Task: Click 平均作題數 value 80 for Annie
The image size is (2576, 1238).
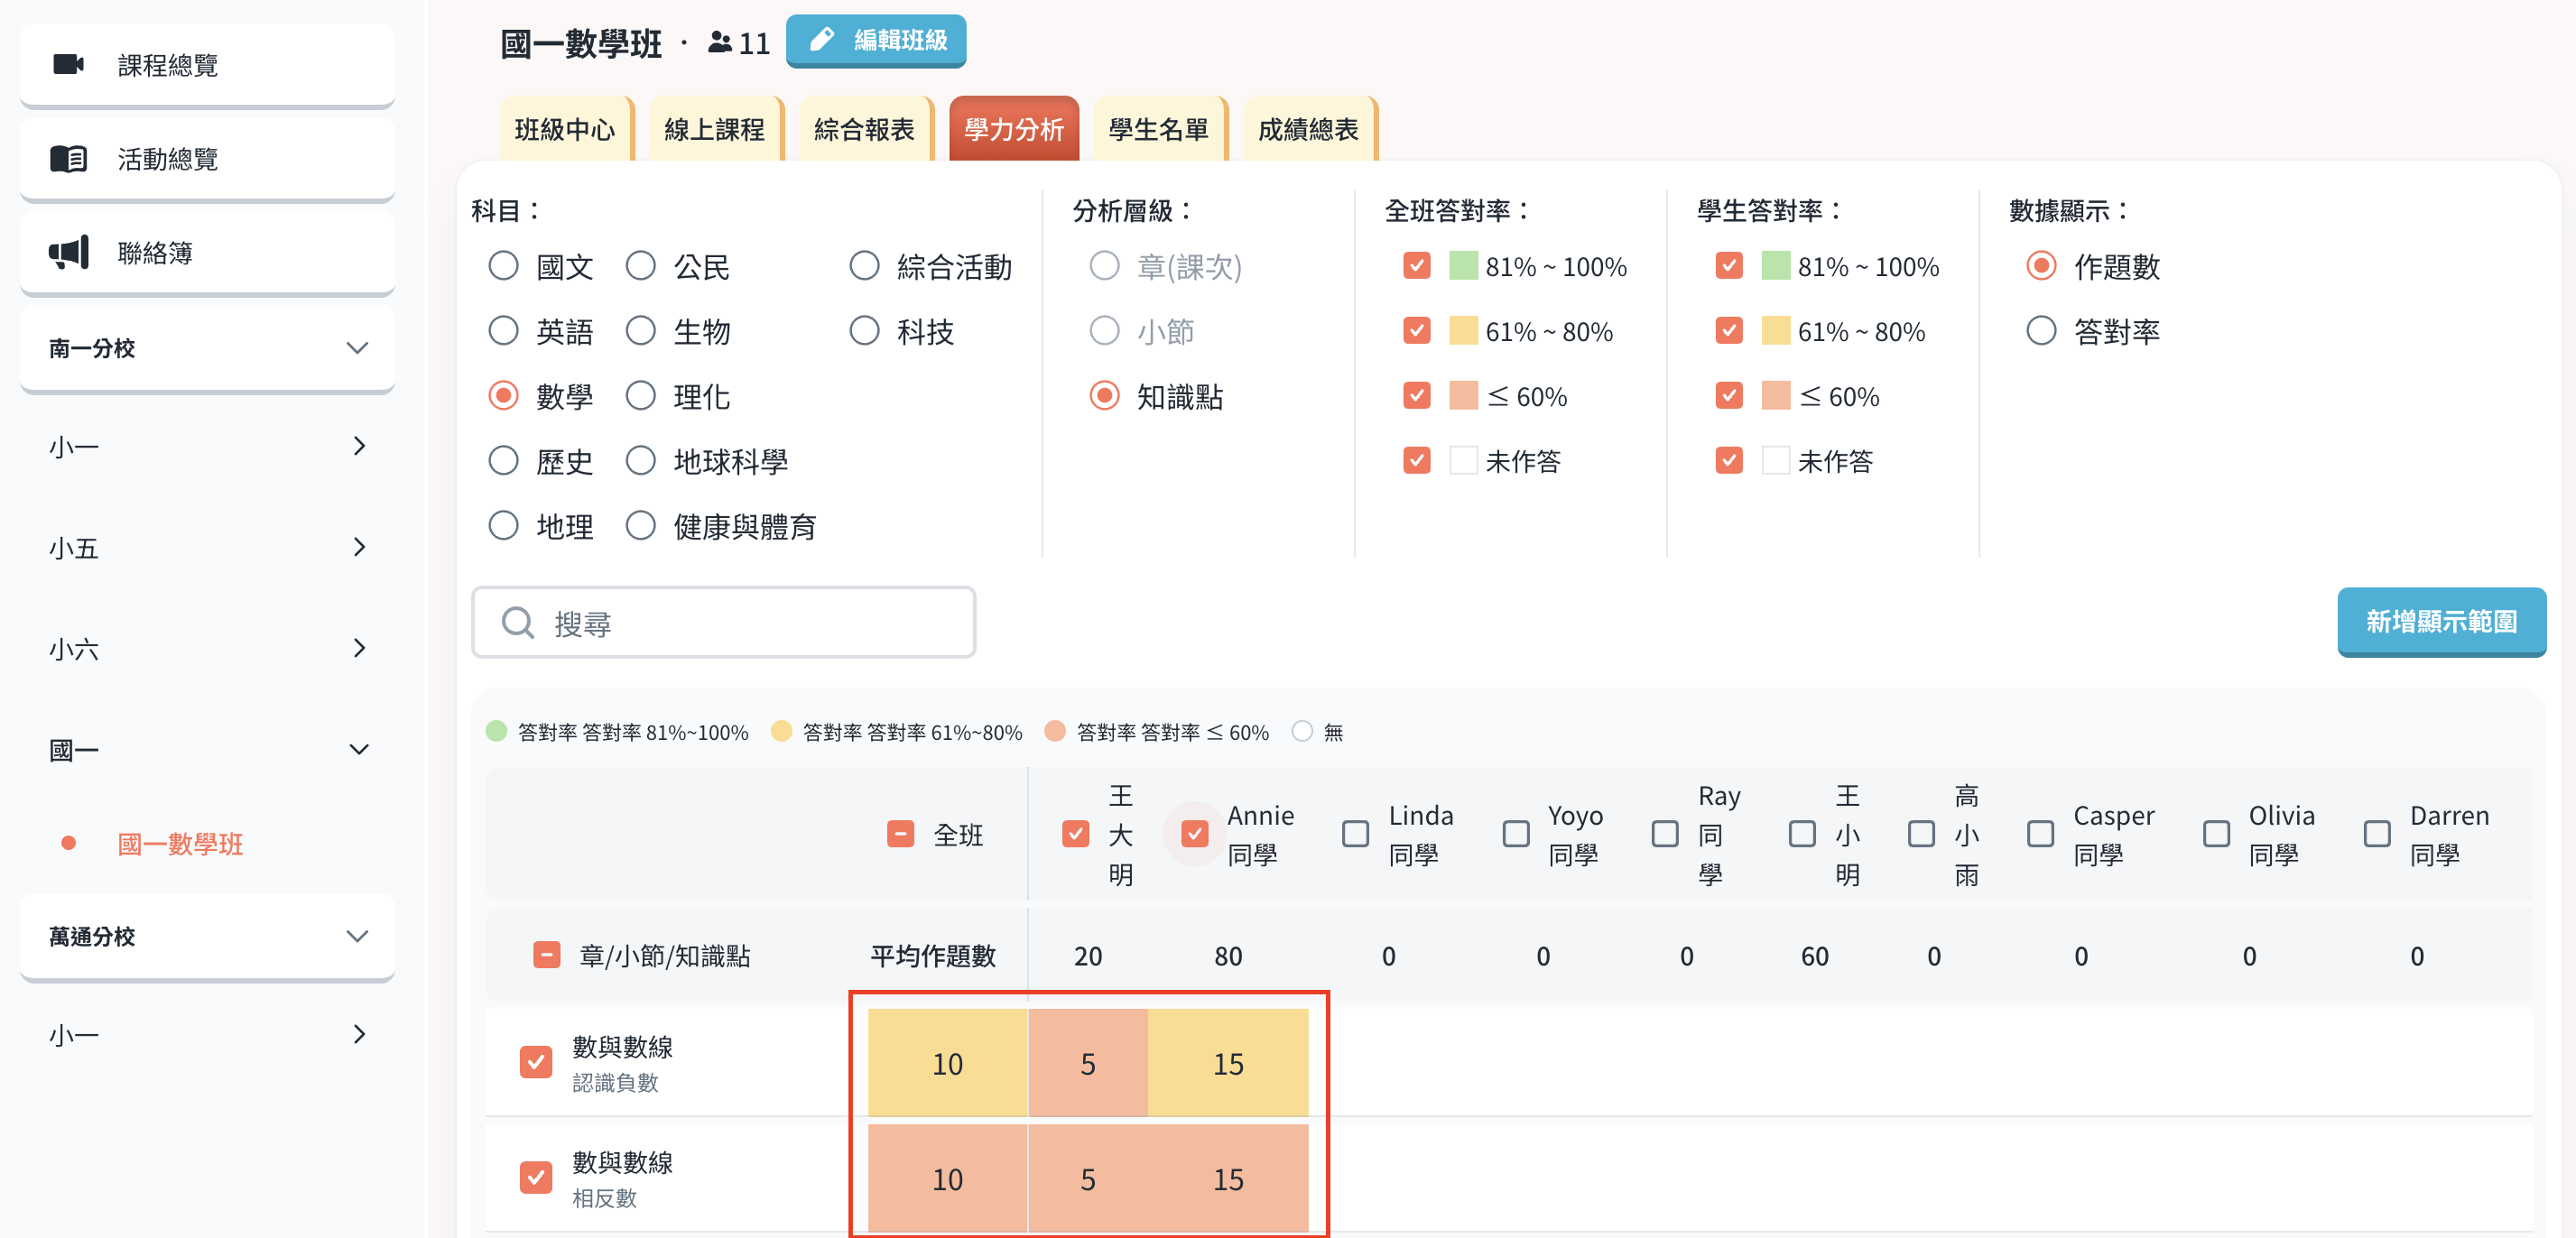Action: tap(1228, 956)
